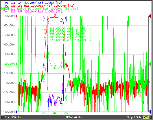This screenshot has height=120, width=153.
Task: Select blue marker 4 near top of graph
Action: pyautogui.click(x=44, y=19)
